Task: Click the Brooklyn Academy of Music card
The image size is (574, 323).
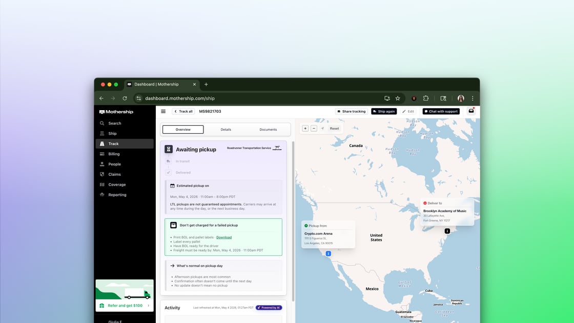Action: 447,212
